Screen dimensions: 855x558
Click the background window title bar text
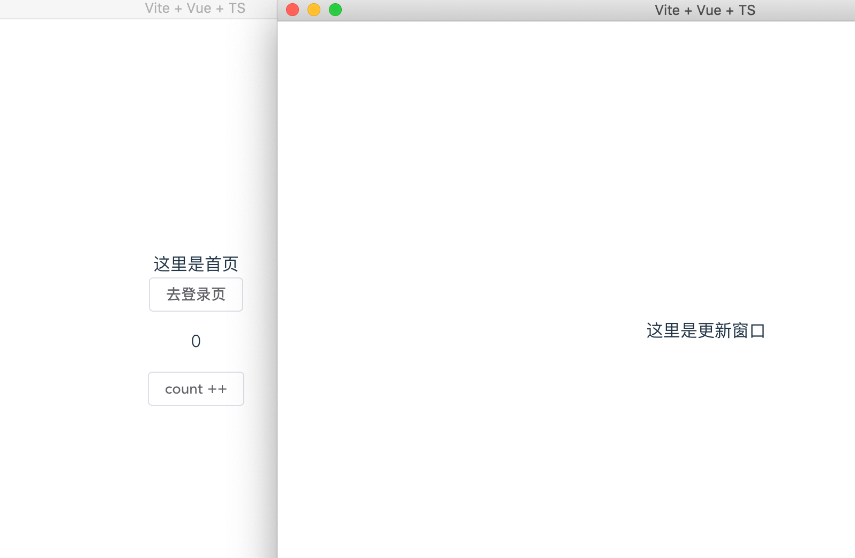[x=195, y=8]
